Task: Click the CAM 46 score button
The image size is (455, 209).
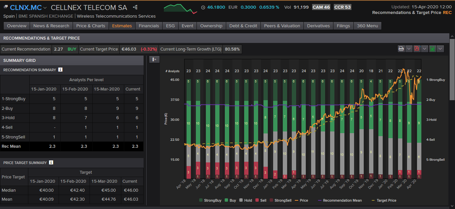Action: [321, 7]
